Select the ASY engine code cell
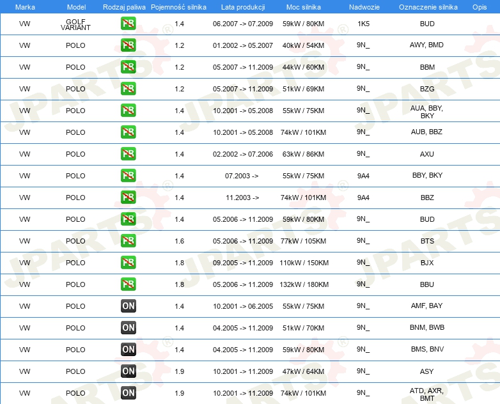Screen dimensions: 500x404 [x=426, y=371]
